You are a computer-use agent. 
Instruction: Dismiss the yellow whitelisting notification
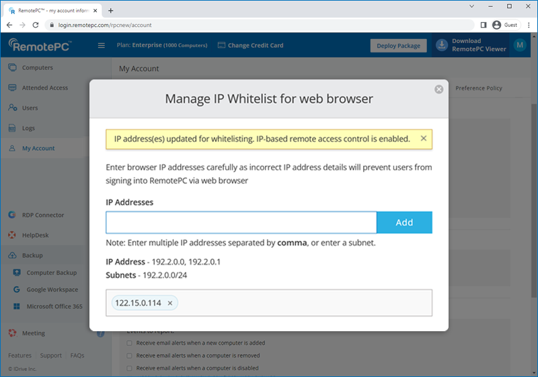[423, 139]
